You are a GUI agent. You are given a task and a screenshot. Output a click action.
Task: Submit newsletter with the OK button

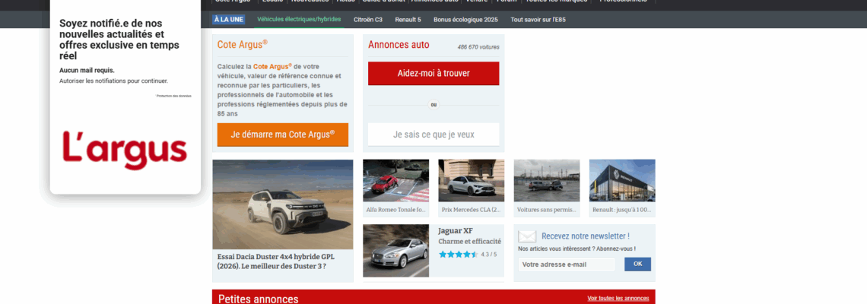637,264
